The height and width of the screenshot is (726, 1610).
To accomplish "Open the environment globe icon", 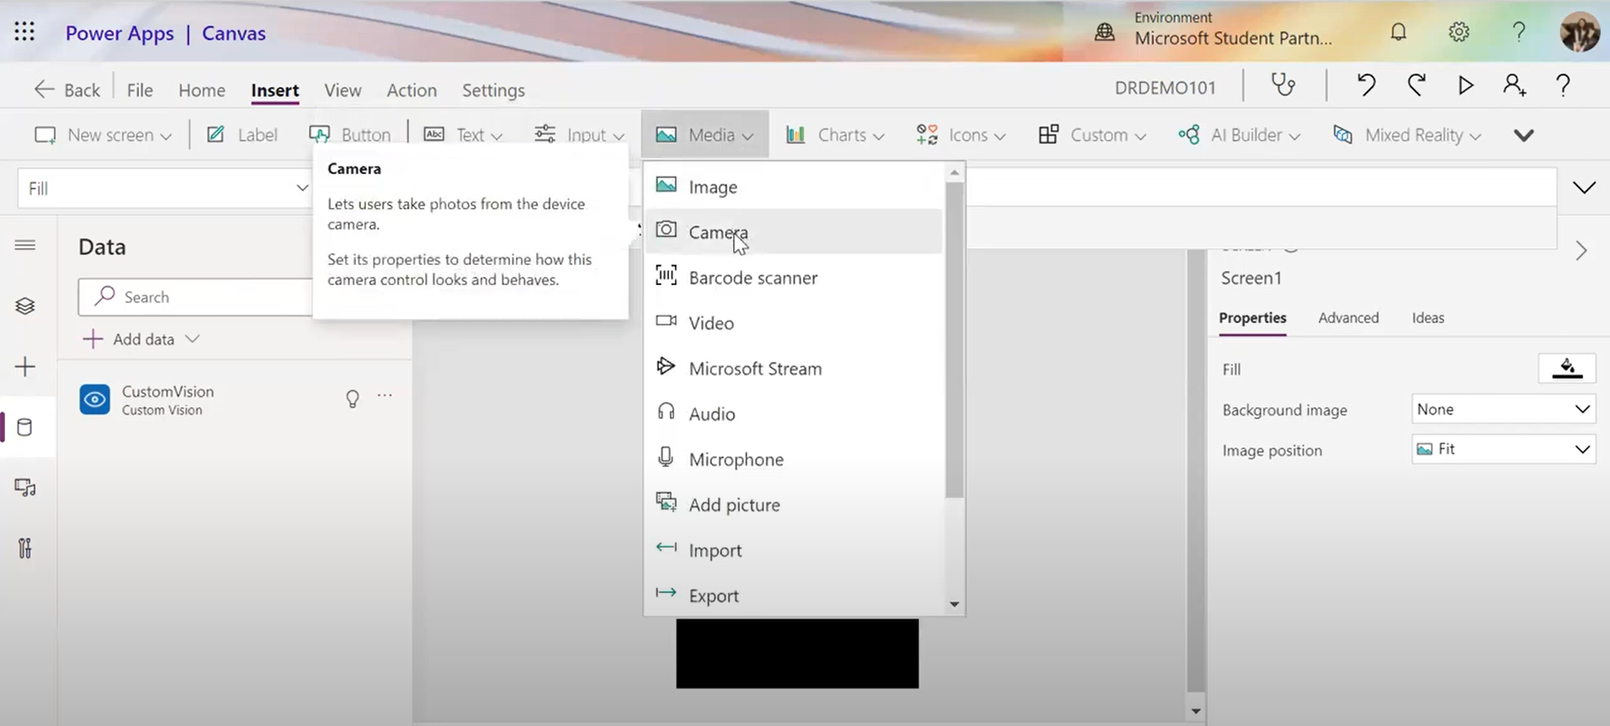I will click(x=1104, y=32).
